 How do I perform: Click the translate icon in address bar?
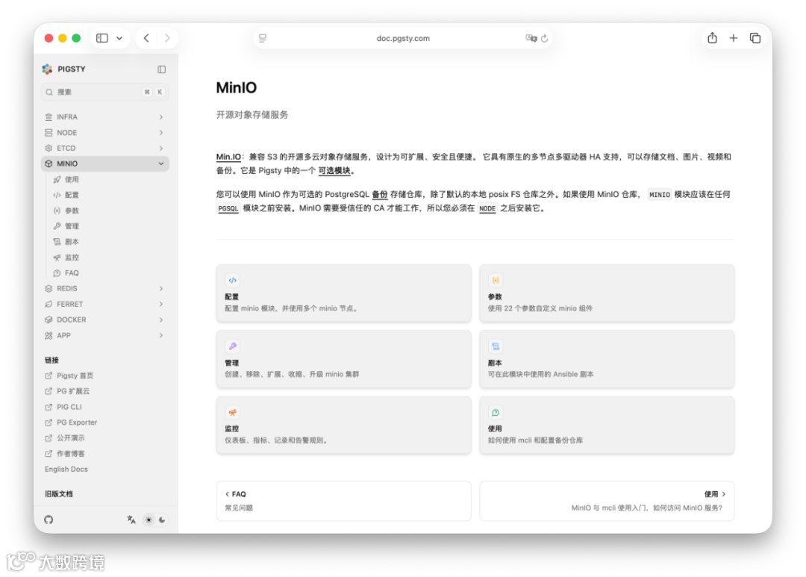(531, 38)
